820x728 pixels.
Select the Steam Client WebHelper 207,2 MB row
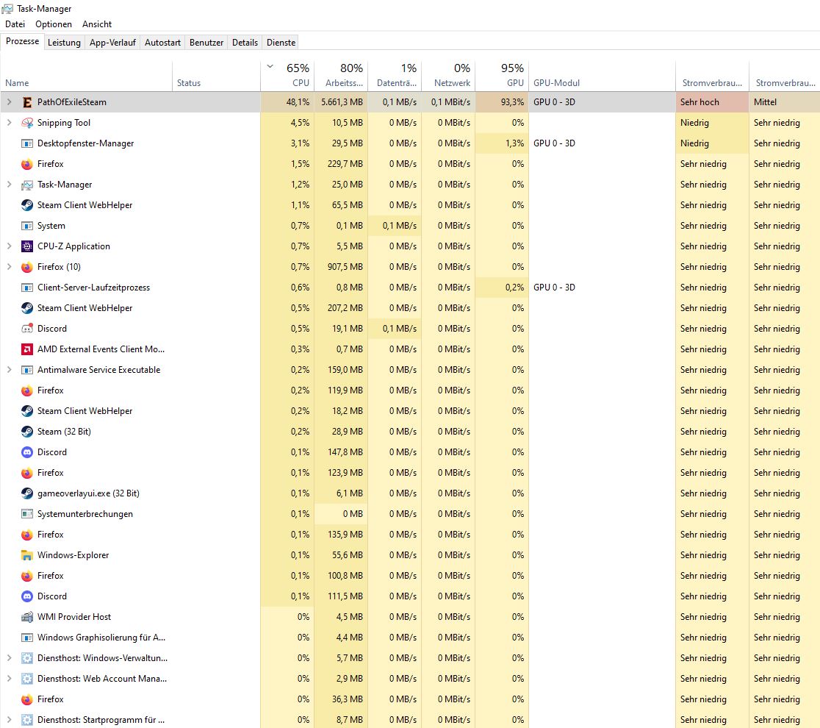[410, 307]
